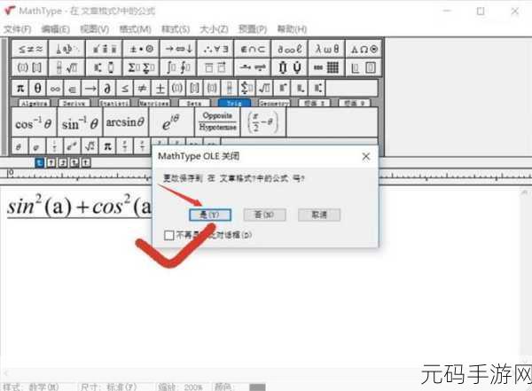The width and height of the screenshot is (532, 391).
Task: Expand the summation templates palette
Action: coord(141,67)
